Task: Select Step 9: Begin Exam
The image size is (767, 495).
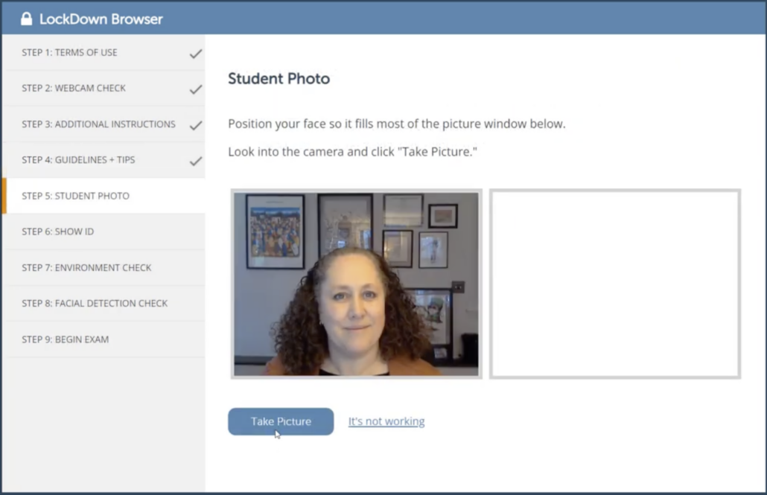Action: [104, 339]
